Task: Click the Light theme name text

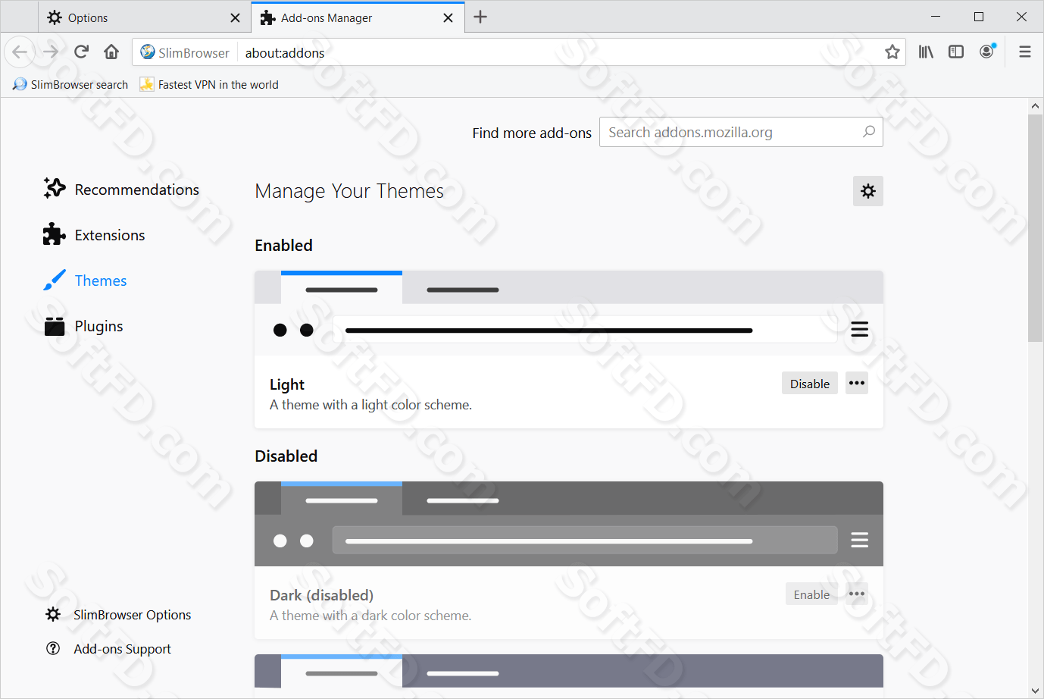Action: tap(287, 384)
